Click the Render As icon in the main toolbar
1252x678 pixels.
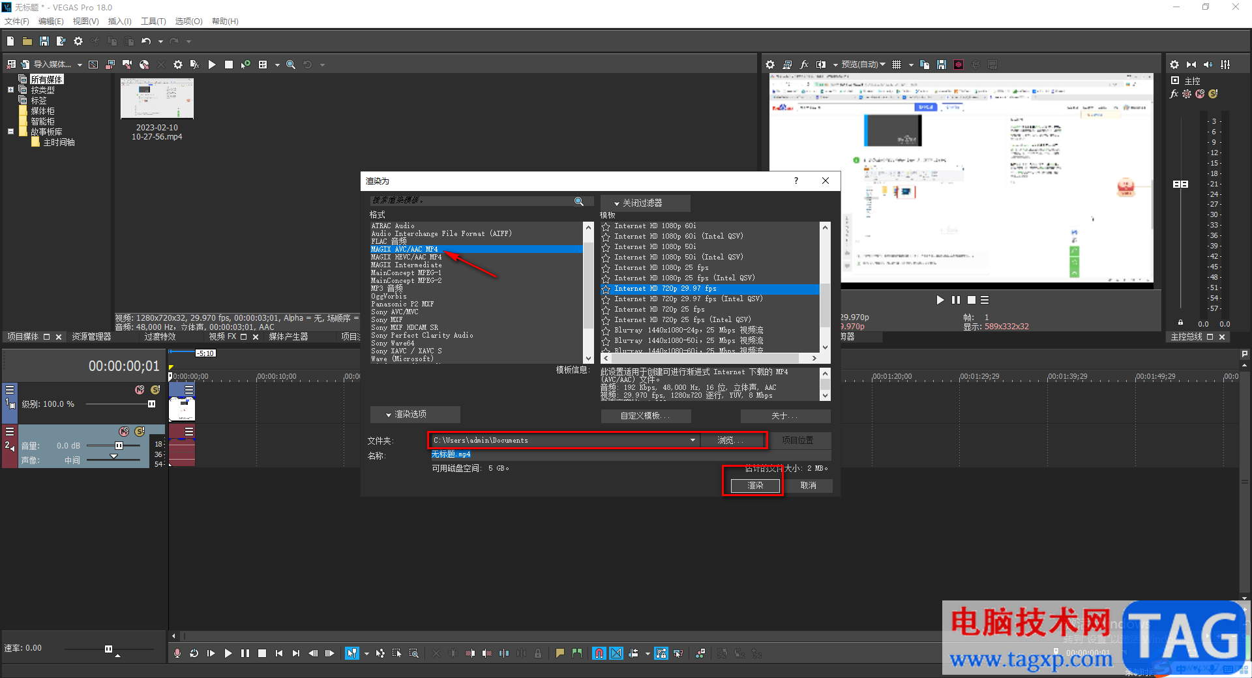61,41
